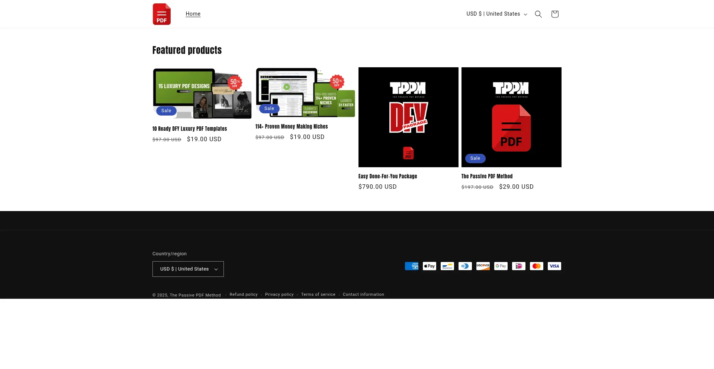Open the footer Country/region dropdown

tap(188, 269)
